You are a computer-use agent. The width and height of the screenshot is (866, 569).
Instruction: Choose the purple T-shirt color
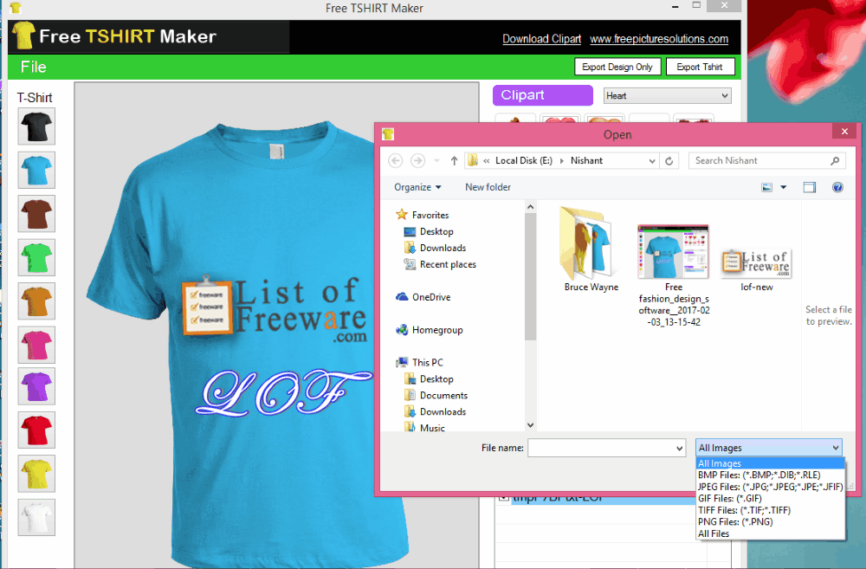tap(36, 386)
